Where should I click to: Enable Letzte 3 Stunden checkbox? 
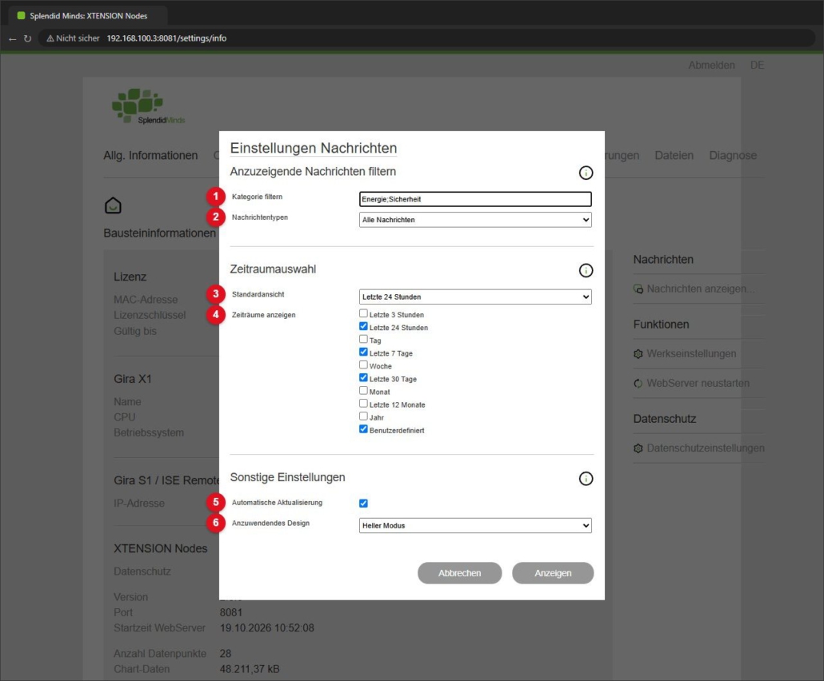(363, 313)
